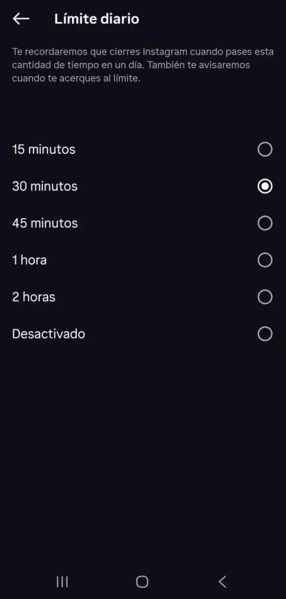Tap the daily limit description paragraph

point(143,65)
